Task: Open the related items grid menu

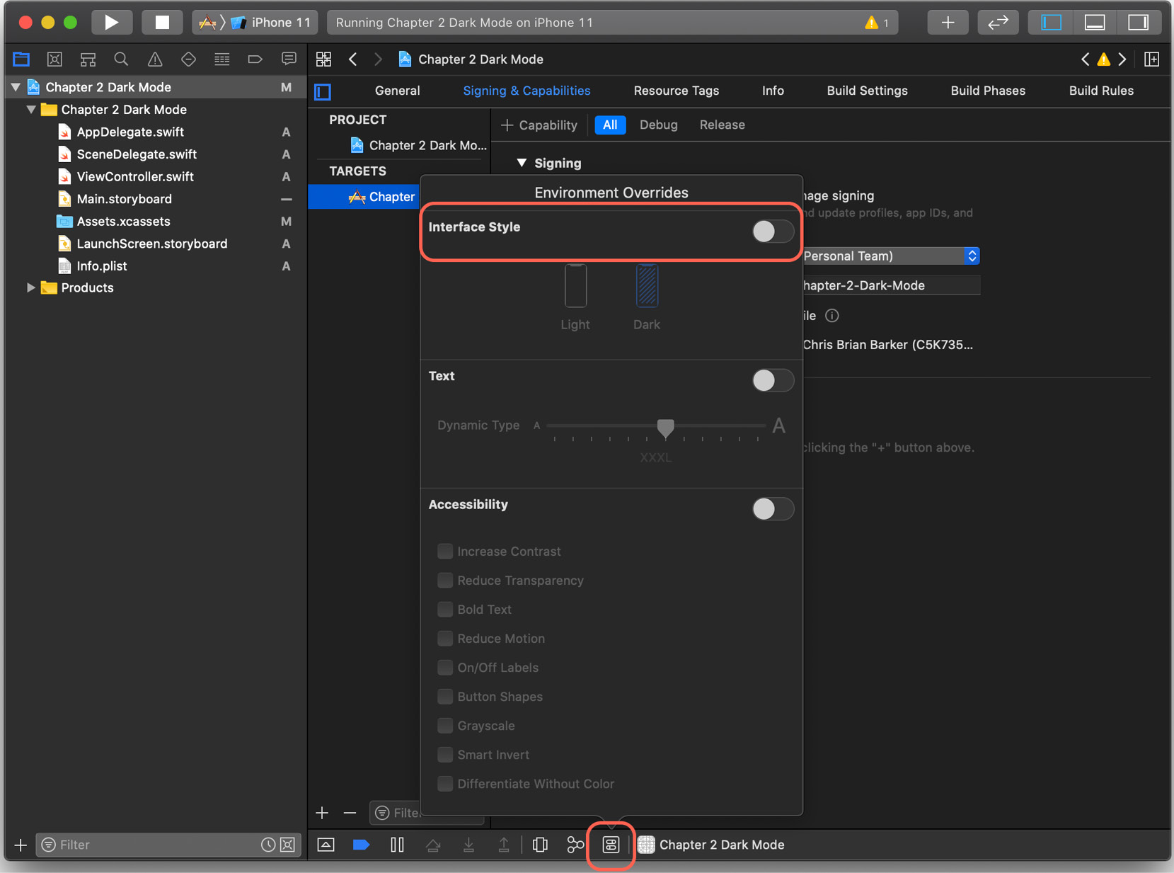Action: click(323, 59)
